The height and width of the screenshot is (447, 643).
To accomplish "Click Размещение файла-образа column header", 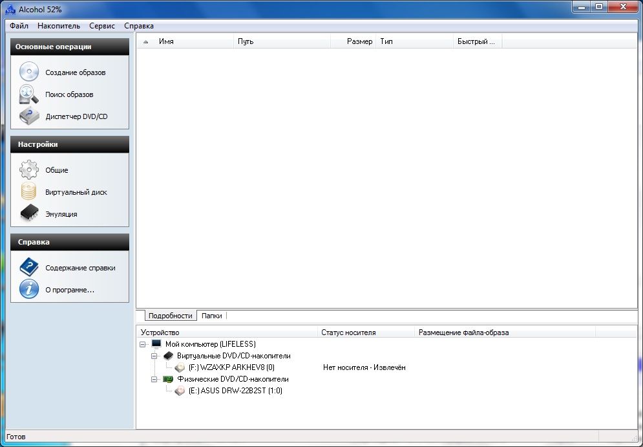I will click(505, 333).
